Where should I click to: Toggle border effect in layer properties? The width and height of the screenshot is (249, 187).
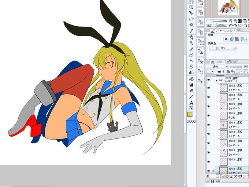coord(226,39)
